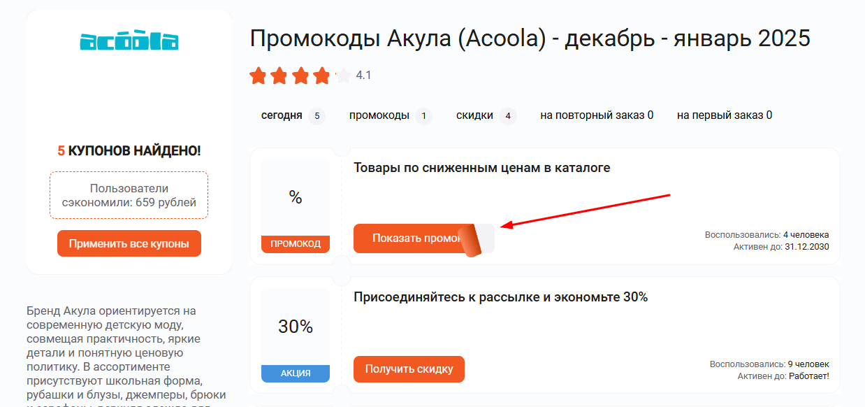Click the fourth filled rating star

(x=320, y=76)
